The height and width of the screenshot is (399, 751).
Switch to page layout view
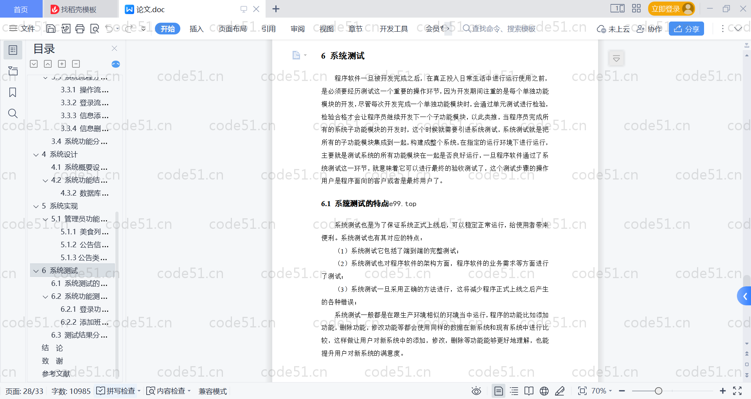499,391
